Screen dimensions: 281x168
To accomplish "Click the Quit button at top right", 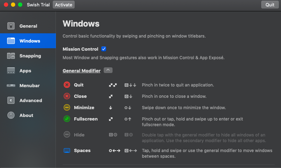I will [270, 5].
